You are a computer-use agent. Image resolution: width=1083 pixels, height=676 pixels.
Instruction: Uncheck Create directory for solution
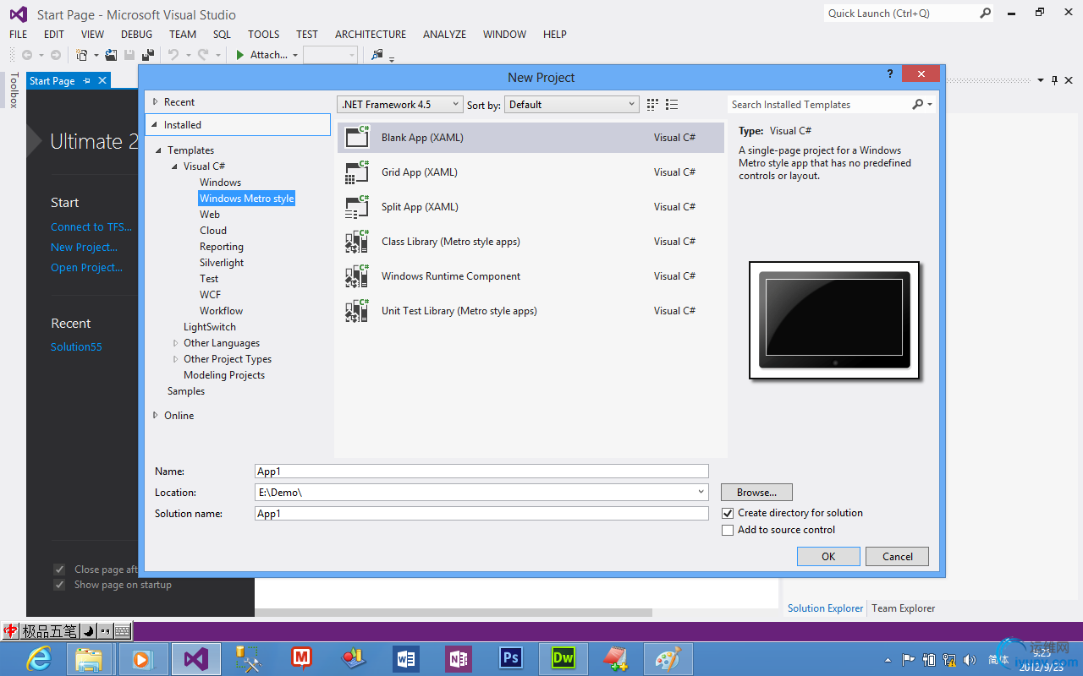pyautogui.click(x=728, y=513)
